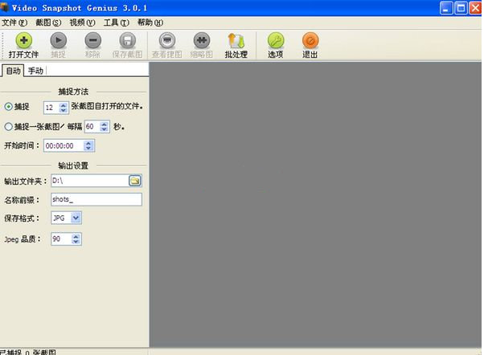
Task: Click the 移除 (Remove) minus icon
Action: (93, 40)
